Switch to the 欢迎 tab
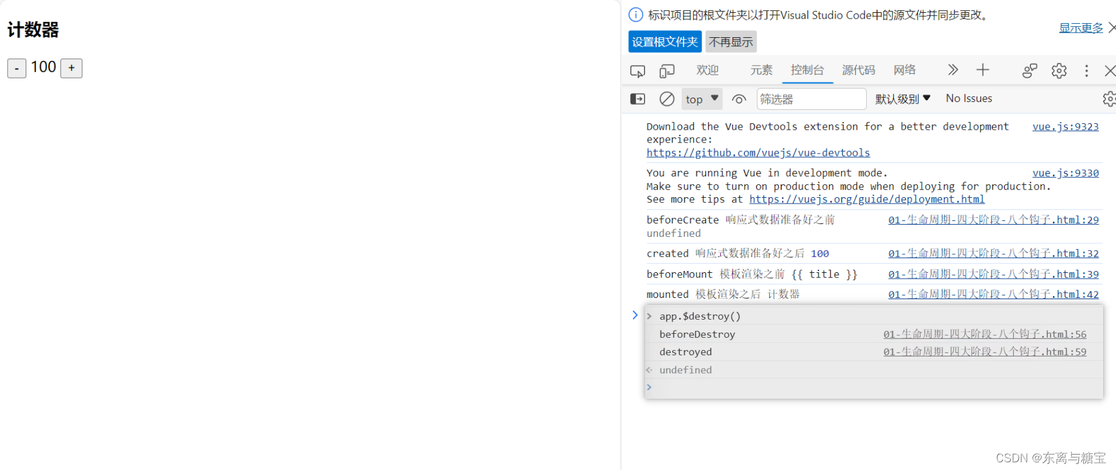The height and width of the screenshot is (470, 1116). click(x=707, y=70)
